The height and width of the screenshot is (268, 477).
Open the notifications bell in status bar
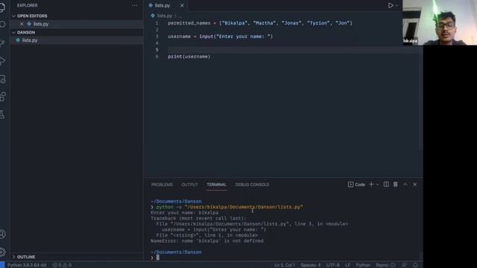(415, 265)
